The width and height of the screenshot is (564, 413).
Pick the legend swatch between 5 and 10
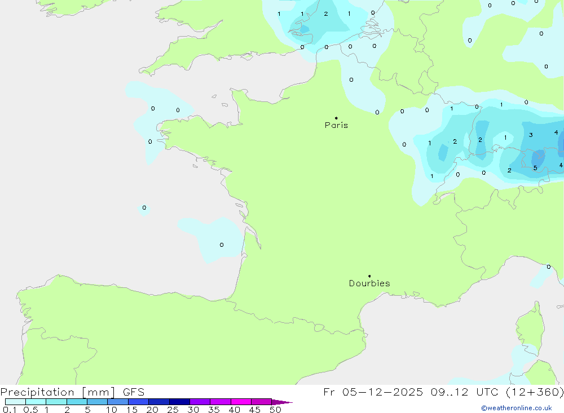tap(98, 402)
